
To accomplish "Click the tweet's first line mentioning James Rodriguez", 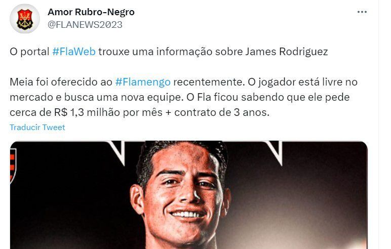I will pyautogui.click(x=169, y=52).
